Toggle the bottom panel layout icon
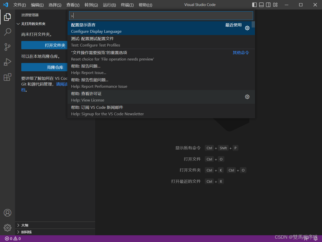This screenshot has width=322, height=242. [261, 5]
